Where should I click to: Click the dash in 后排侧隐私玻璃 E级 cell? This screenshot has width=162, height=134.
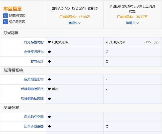[x=106, y=99]
